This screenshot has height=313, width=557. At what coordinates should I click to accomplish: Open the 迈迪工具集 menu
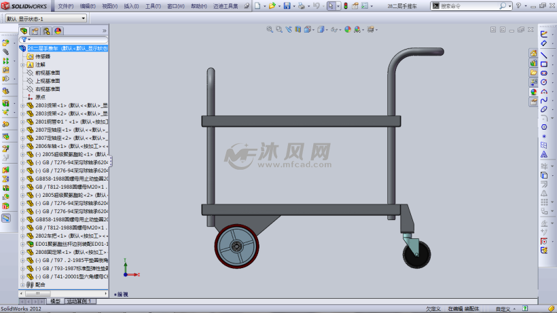(x=226, y=6)
